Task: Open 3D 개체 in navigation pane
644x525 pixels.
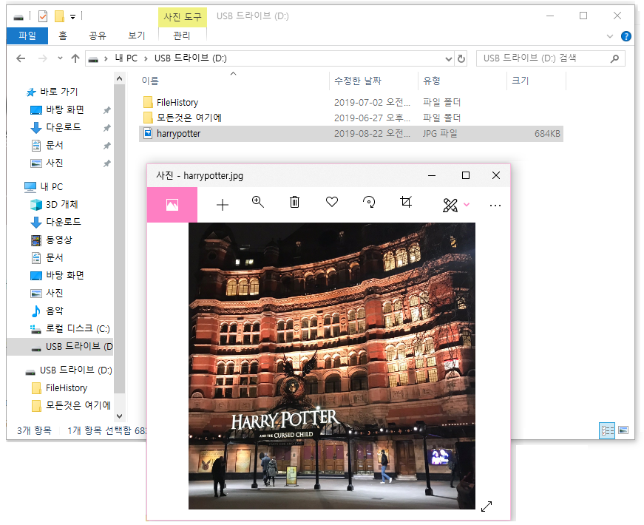Action: coord(61,205)
